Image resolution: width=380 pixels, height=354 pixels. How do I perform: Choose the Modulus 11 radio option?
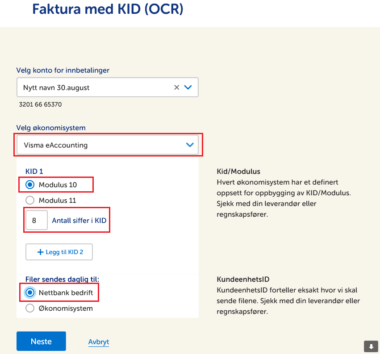coord(30,200)
